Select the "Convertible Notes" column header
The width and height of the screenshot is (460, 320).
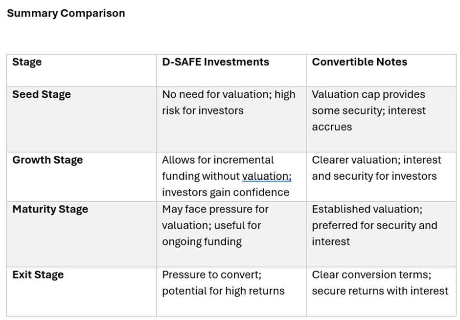(359, 62)
